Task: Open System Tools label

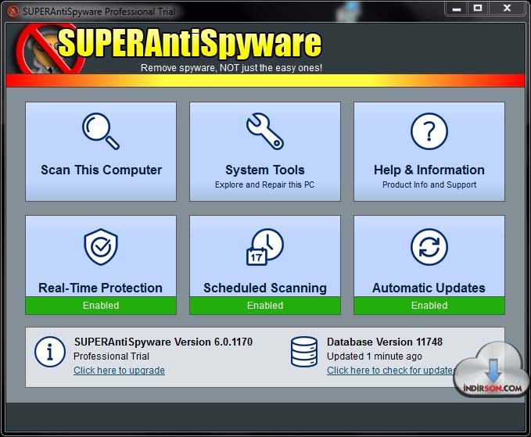Action: tap(265, 170)
